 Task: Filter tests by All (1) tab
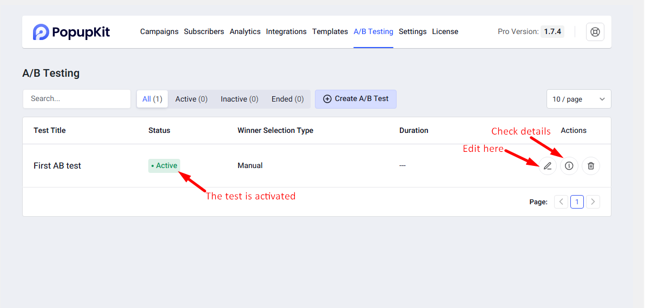click(x=152, y=99)
